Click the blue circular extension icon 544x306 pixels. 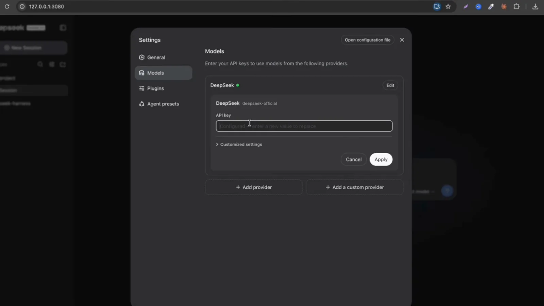[478, 6]
